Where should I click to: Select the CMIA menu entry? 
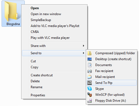[54, 32]
